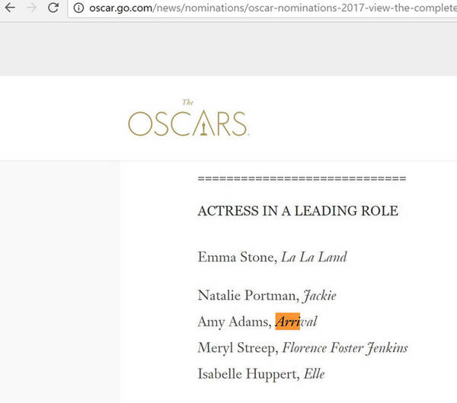Click the Emma Stone, La La Land line
Viewport: 457px width, 403px height.
pos(272,257)
